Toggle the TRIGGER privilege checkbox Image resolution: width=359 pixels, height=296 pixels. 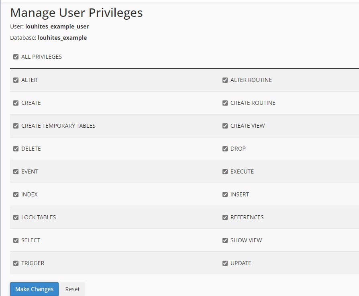[16, 263]
